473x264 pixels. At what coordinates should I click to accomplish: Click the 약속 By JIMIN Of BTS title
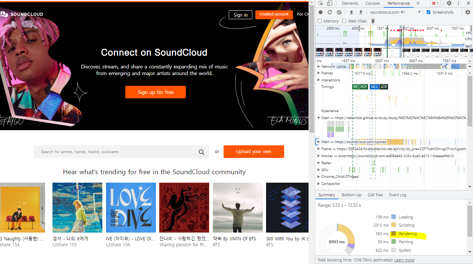234,239
